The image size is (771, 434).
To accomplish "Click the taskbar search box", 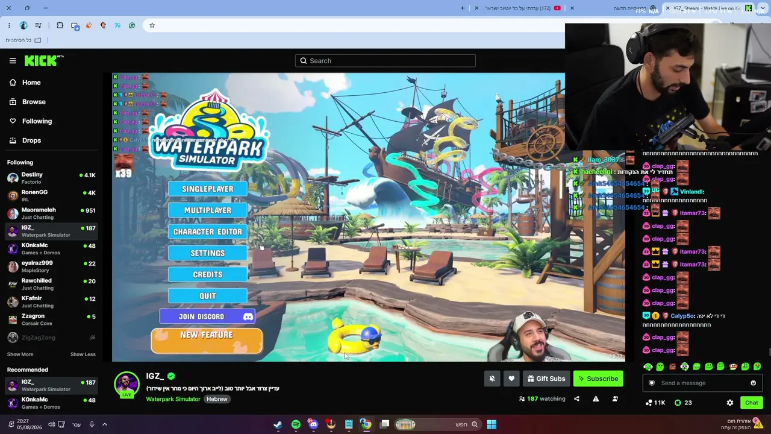I will 439,424.
